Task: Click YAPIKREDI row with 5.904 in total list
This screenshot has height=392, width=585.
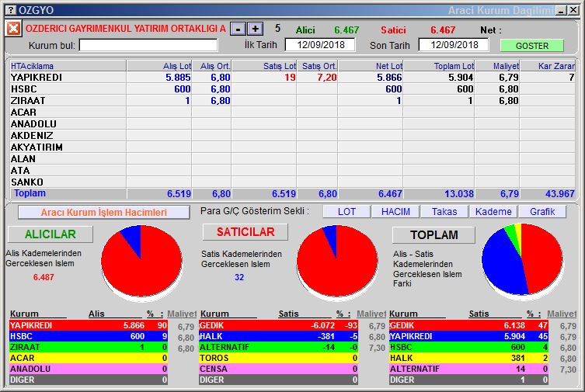Action: pyautogui.click(x=468, y=336)
